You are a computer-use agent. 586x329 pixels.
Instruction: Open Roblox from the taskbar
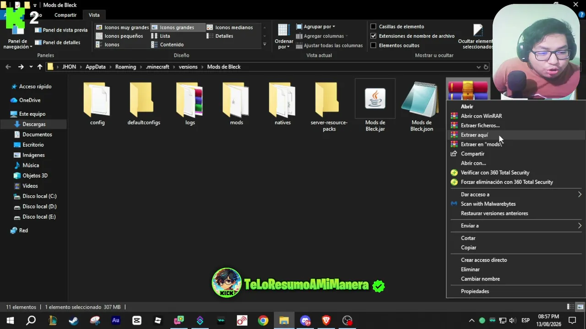(158, 320)
